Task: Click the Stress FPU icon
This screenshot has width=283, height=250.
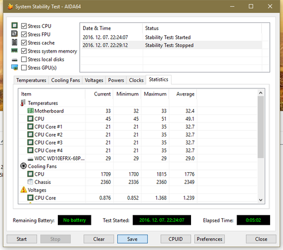Action: point(15,34)
